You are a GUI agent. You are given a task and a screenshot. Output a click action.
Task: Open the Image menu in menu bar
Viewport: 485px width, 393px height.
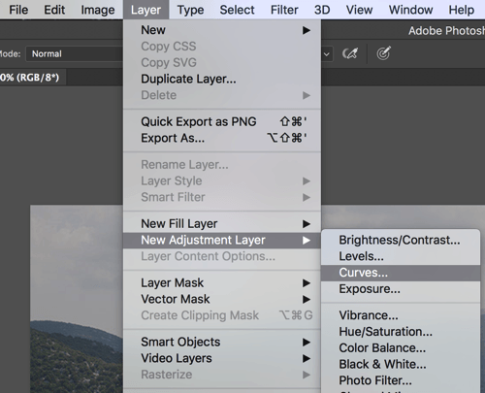click(98, 10)
